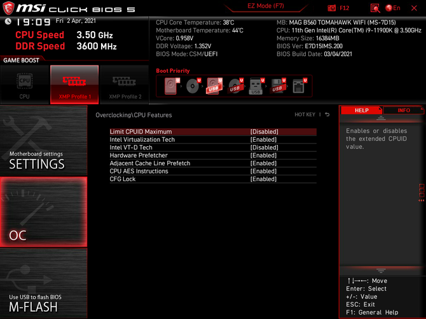Toggle XMP Profile 1 memory tile

[74, 85]
